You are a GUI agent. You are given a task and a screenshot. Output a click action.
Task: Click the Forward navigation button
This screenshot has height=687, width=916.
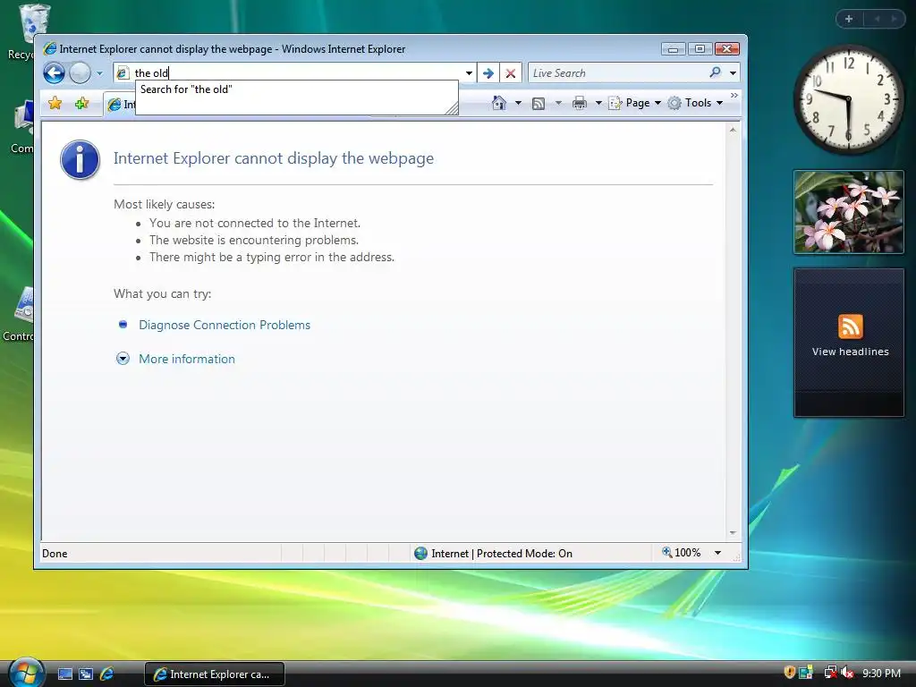pyautogui.click(x=80, y=73)
